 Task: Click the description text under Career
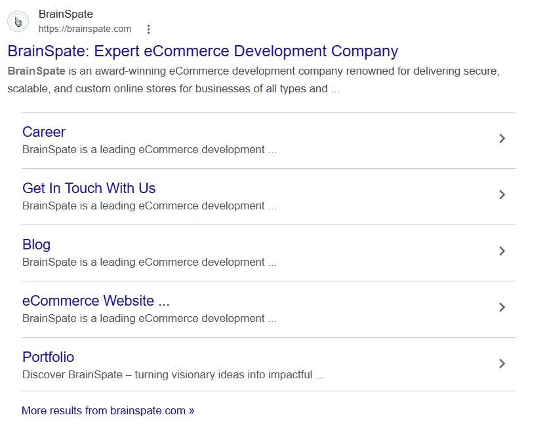click(149, 150)
